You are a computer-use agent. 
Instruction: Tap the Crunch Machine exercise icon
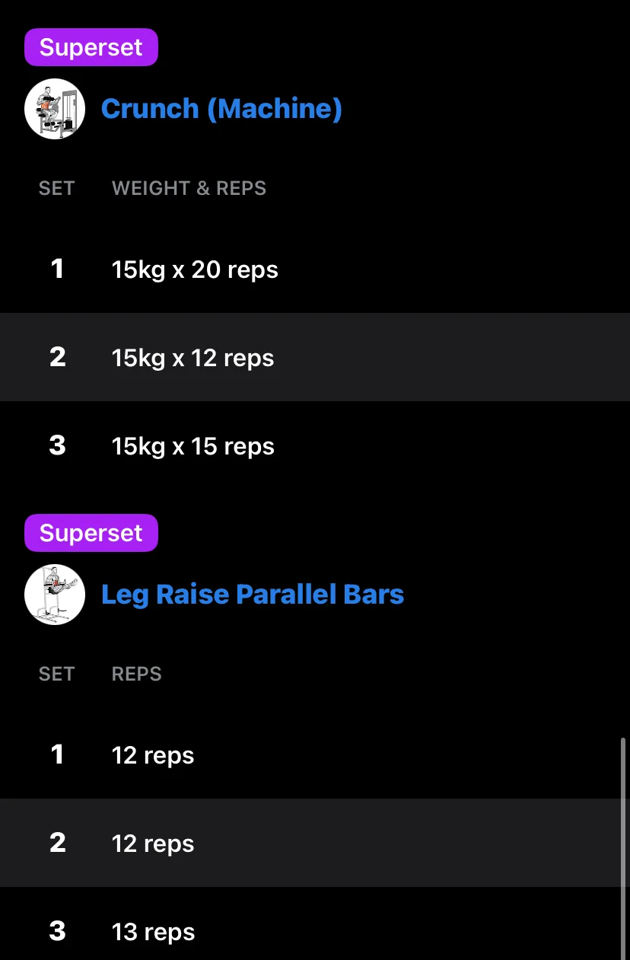pyautogui.click(x=55, y=109)
